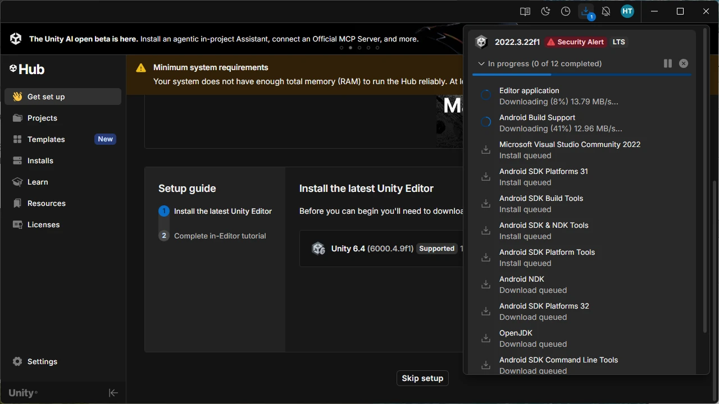Click the download icon for Android SDK Command Line Tools
This screenshot has width=719, height=404.
click(x=486, y=365)
